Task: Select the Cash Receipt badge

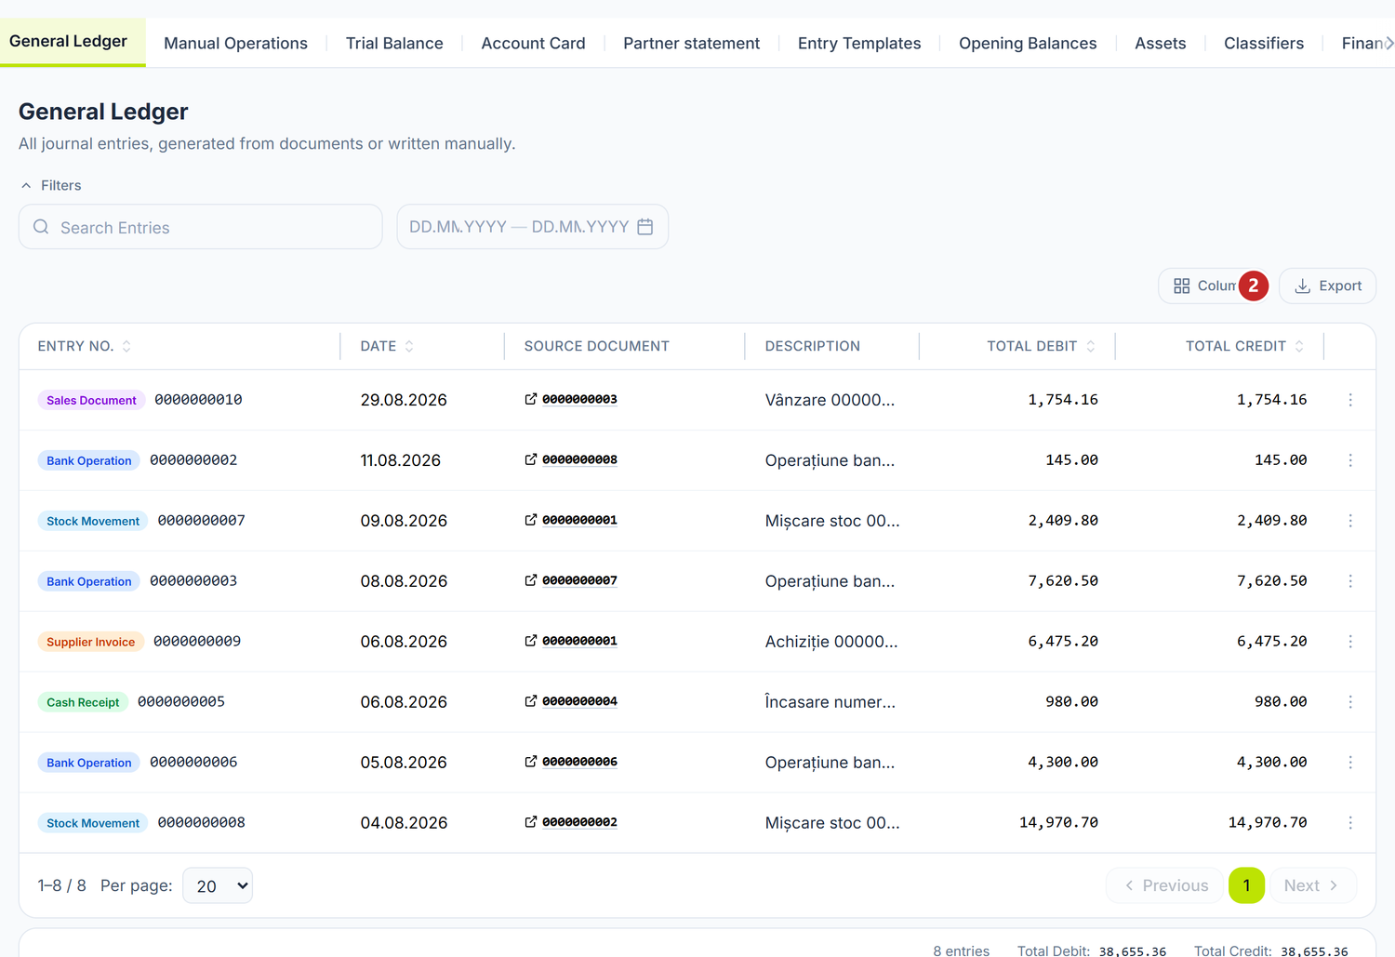Action: (x=83, y=702)
